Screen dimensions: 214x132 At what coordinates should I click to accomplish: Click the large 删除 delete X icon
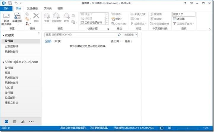[36, 16]
